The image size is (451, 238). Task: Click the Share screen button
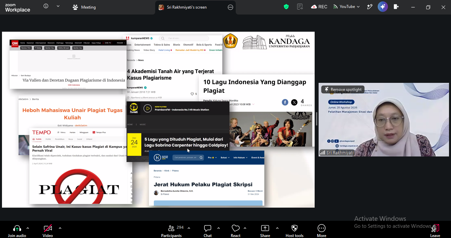(265, 231)
